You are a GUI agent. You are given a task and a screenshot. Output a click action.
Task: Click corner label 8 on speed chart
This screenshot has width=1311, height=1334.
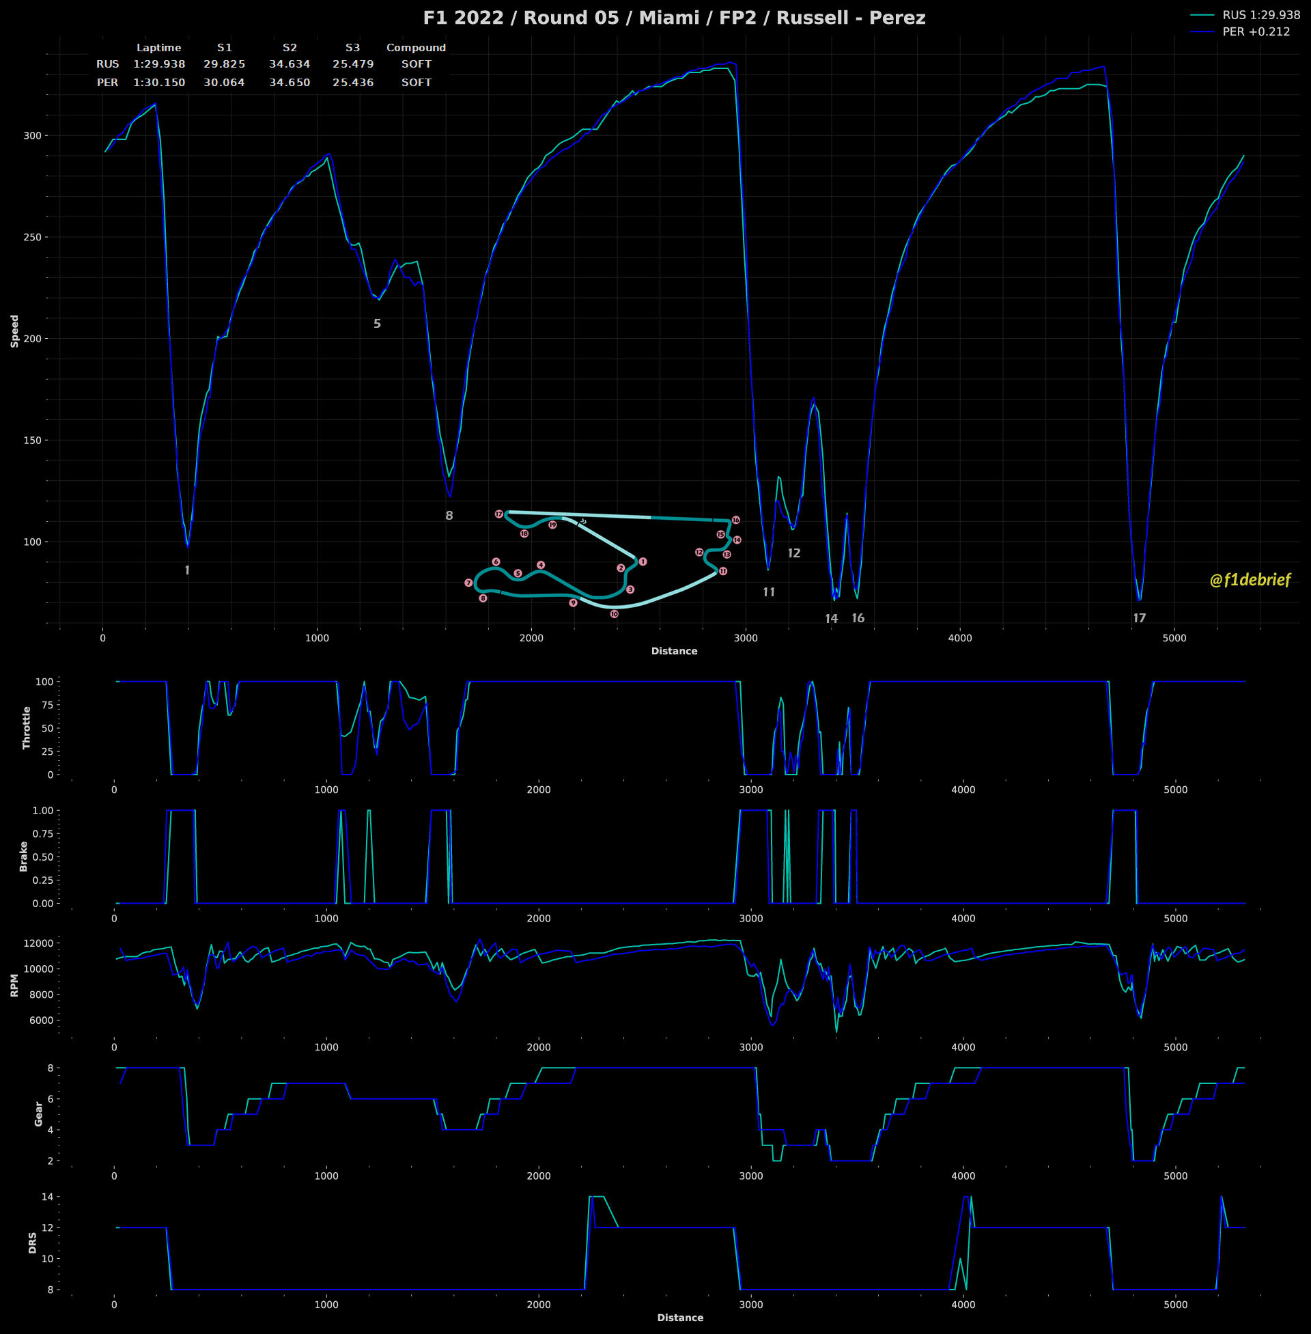[449, 515]
